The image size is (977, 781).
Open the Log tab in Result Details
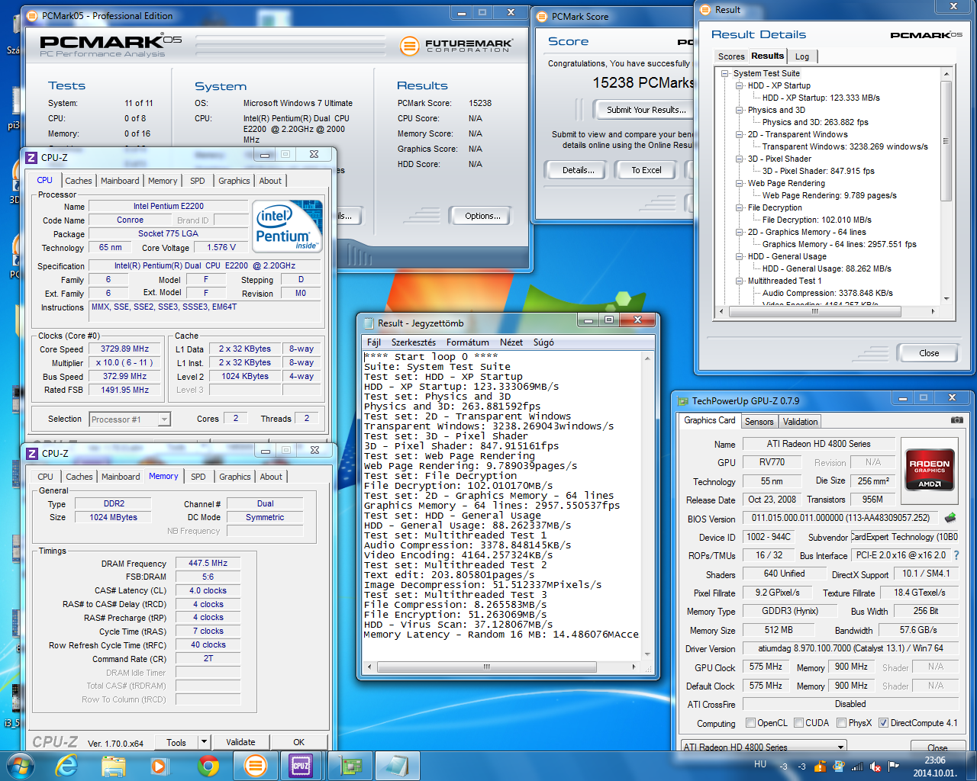pyautogui.click(x=802, y=56)
